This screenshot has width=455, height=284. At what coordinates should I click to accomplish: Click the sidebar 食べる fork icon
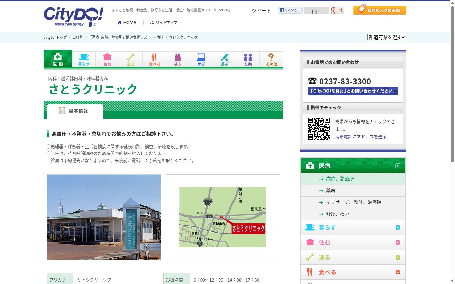[310, 272]
